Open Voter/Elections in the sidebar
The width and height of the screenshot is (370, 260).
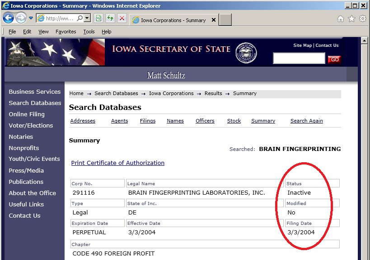click(x=31, y=126)
